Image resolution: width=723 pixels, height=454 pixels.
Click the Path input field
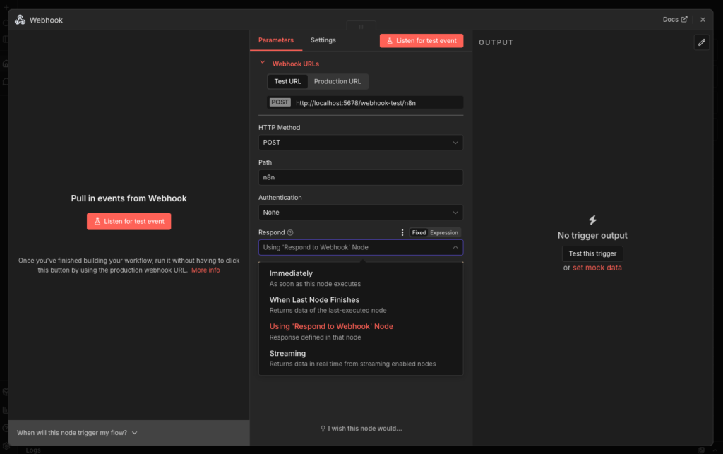[x=360, y=177]
